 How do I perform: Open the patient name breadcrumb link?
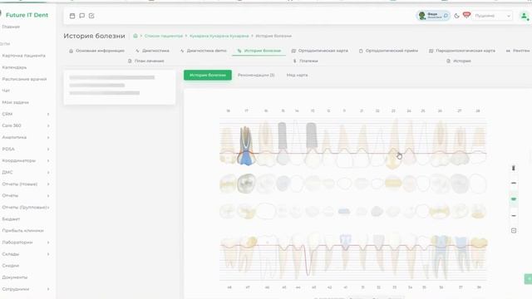pyautogui.click(x=219, y=36)
